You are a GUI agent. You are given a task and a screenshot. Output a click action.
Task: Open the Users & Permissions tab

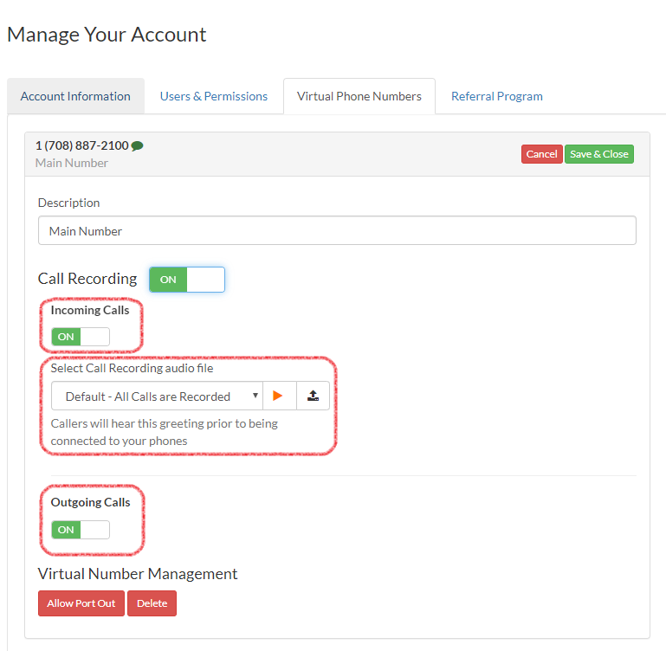pos(213,96)
